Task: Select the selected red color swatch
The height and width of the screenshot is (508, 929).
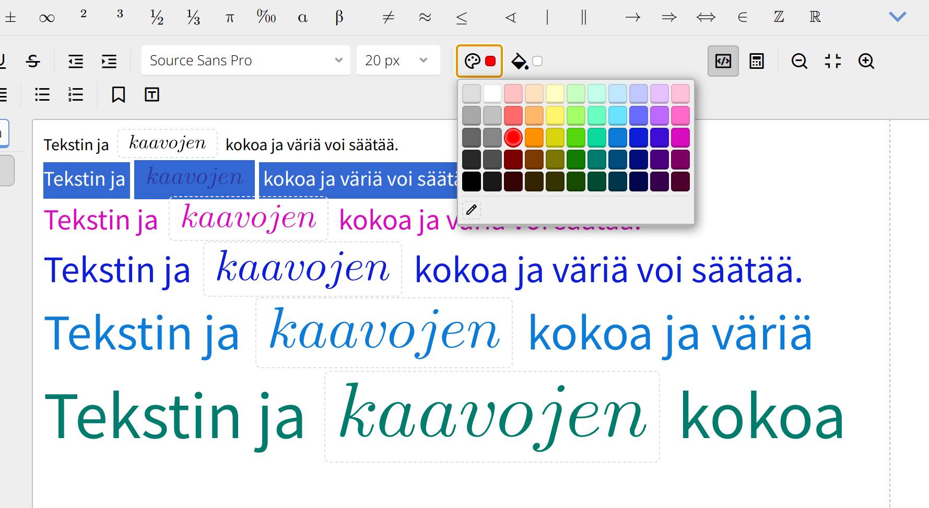Action: coord(513,138)
